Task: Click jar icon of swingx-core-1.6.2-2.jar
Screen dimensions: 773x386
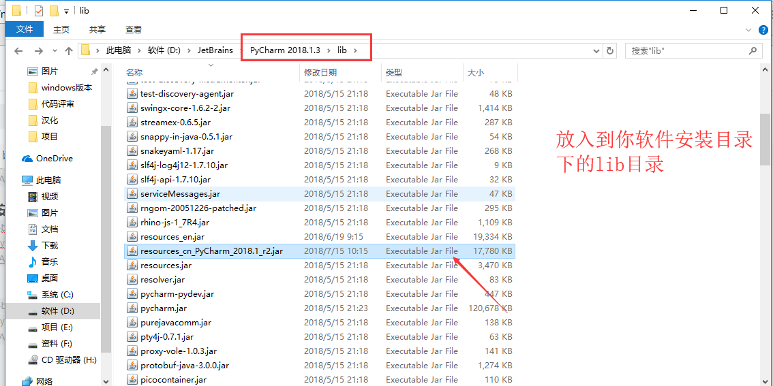Action: [x=132, y=108]
